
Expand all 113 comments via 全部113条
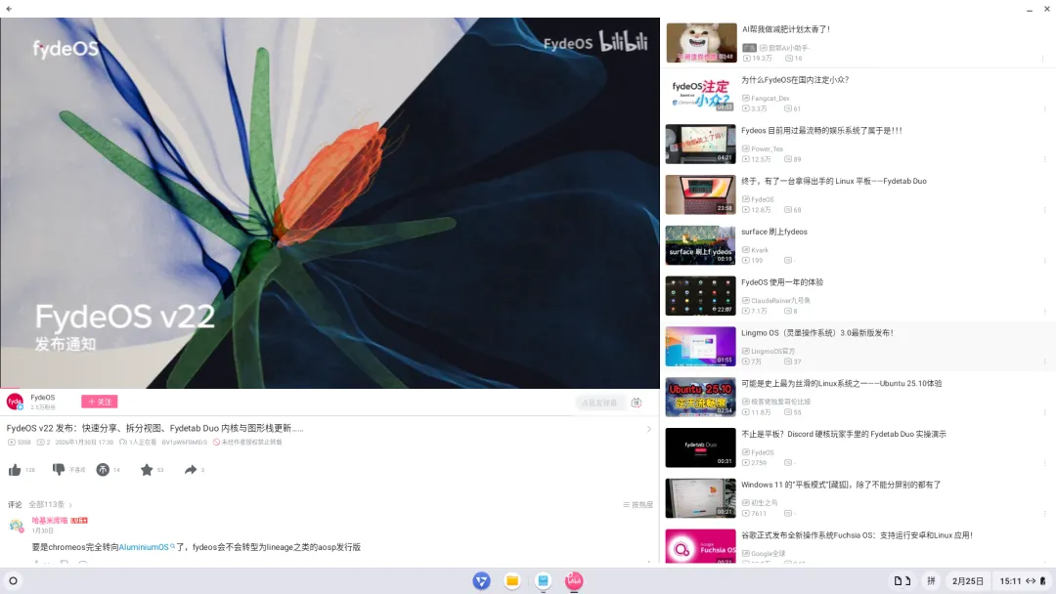point(50,504)
